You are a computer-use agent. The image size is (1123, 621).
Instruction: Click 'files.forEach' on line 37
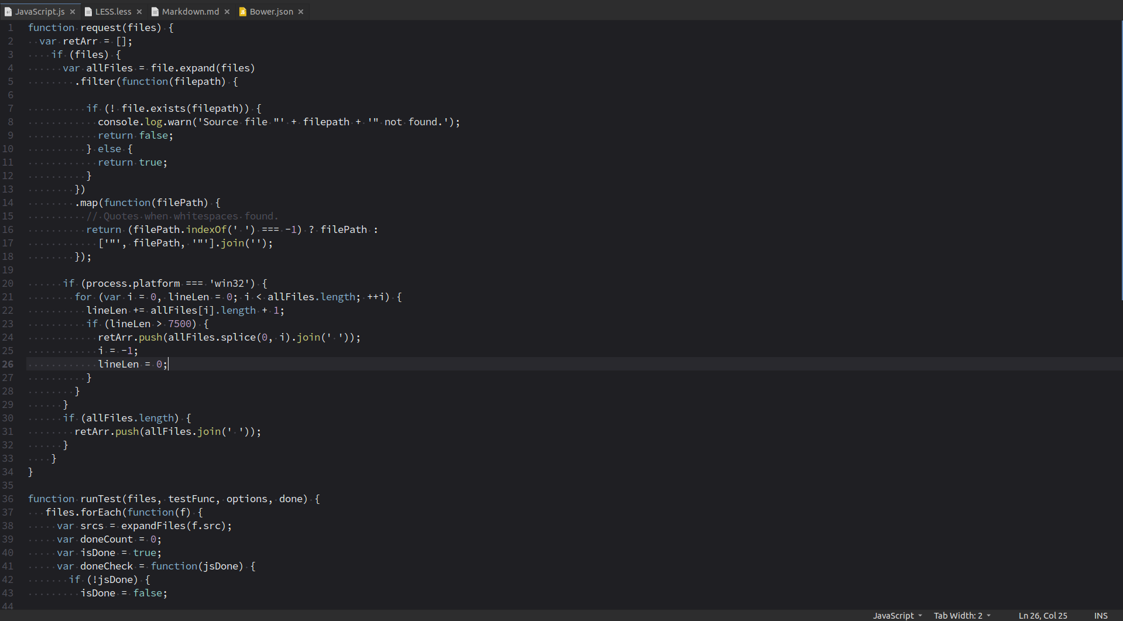[83, 512]
